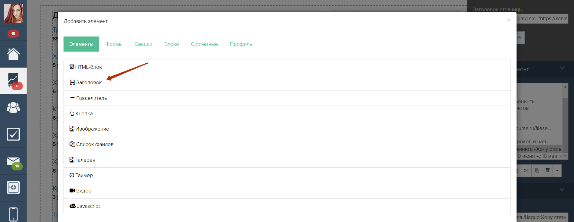
Task: Click the scissors cut icon
Action: point(527,170)
